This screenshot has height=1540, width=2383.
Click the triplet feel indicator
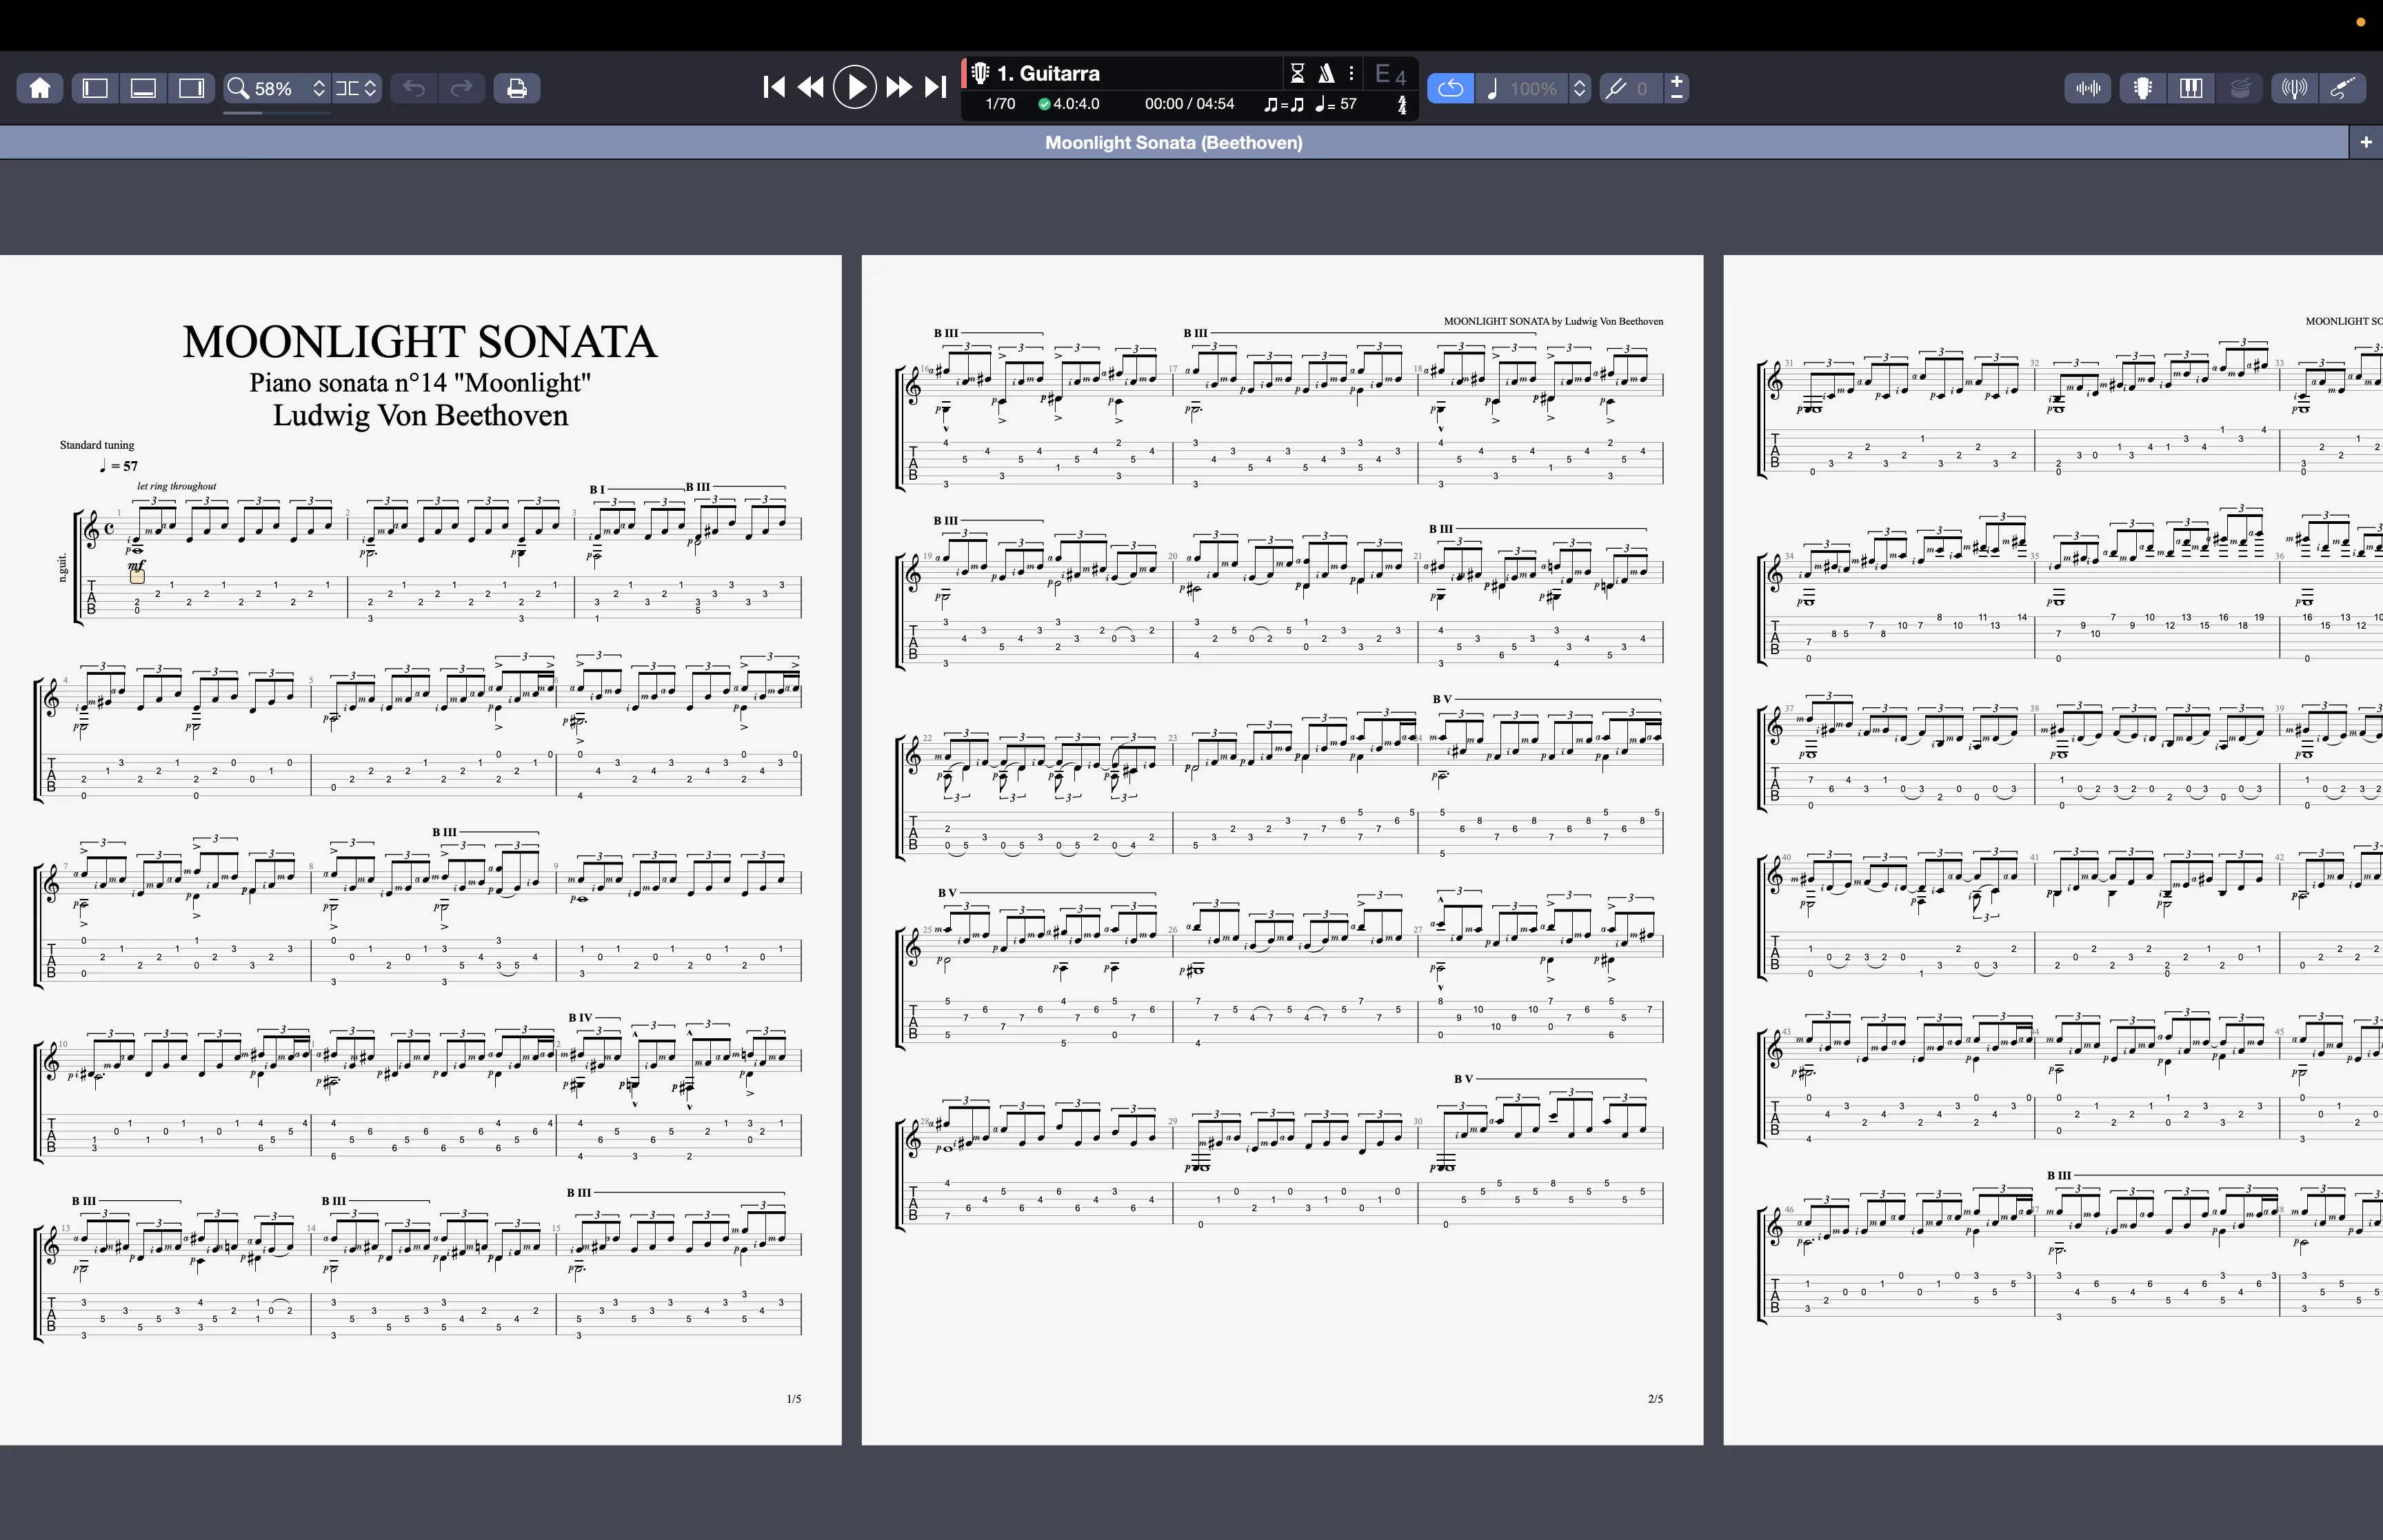tap(1284, 104)
